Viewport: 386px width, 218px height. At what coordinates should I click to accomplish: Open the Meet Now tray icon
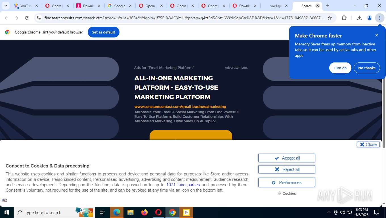point(336,212)
